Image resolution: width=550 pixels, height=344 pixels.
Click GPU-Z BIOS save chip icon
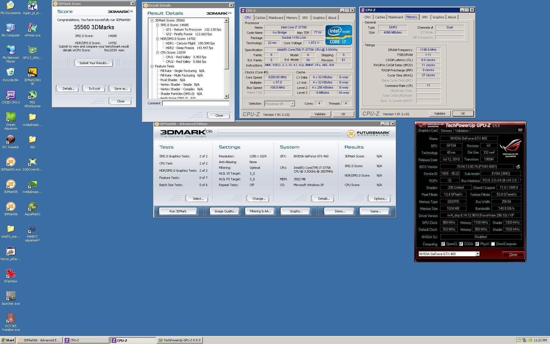(x=518, y=167)
